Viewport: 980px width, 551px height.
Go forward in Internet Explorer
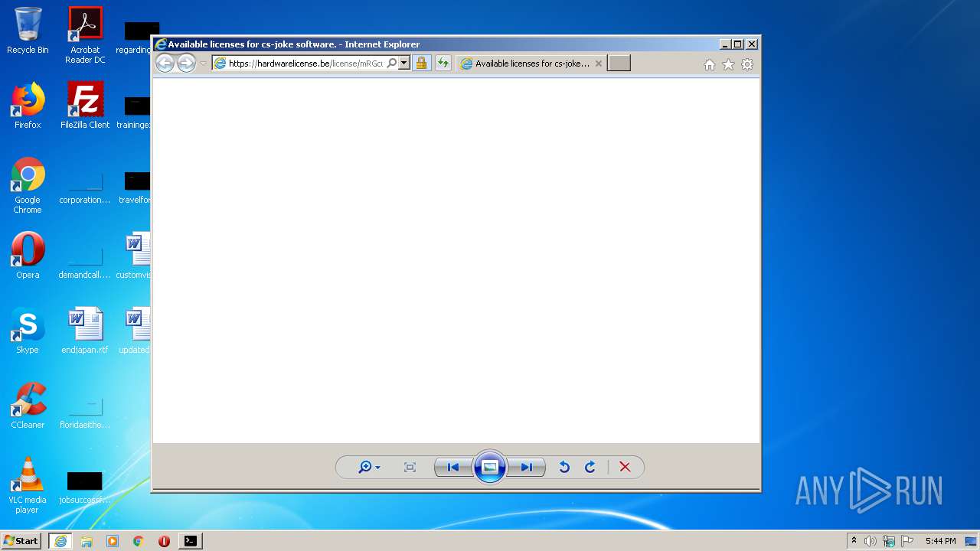pos(186,64)
